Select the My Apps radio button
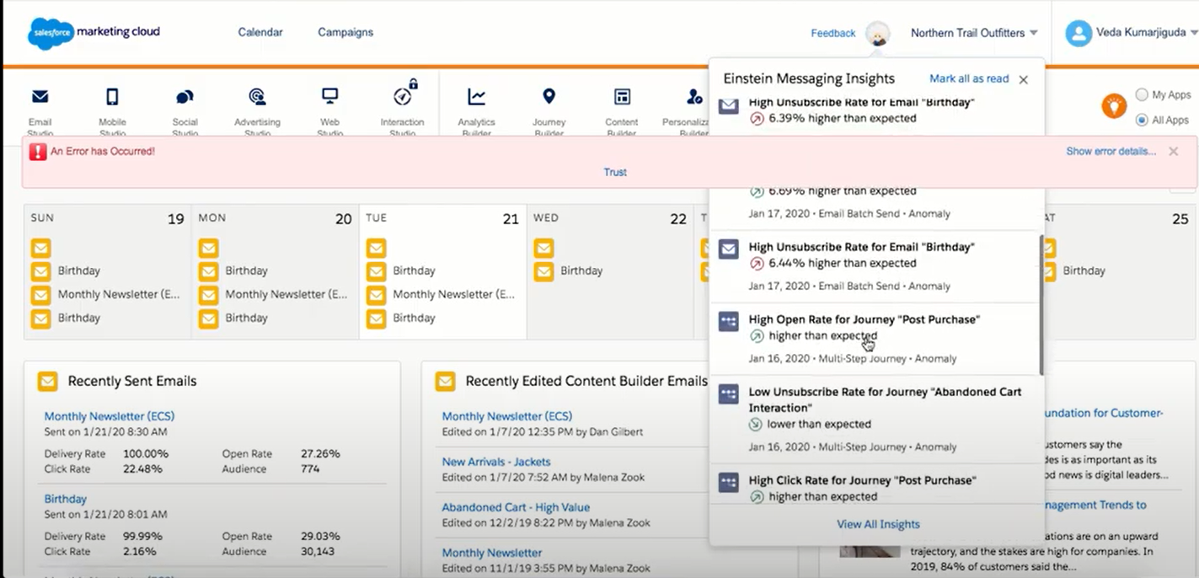 1143,94
